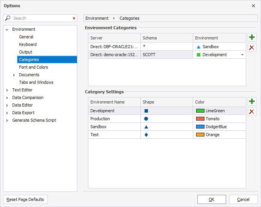This screenshot has width=261, height=207.
Task: Select the Environment root tree item
Action: [24, 29]
